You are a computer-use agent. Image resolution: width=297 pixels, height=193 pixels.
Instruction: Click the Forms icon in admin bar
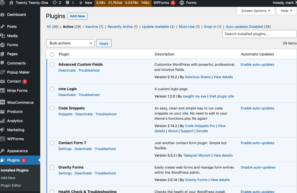181,3
